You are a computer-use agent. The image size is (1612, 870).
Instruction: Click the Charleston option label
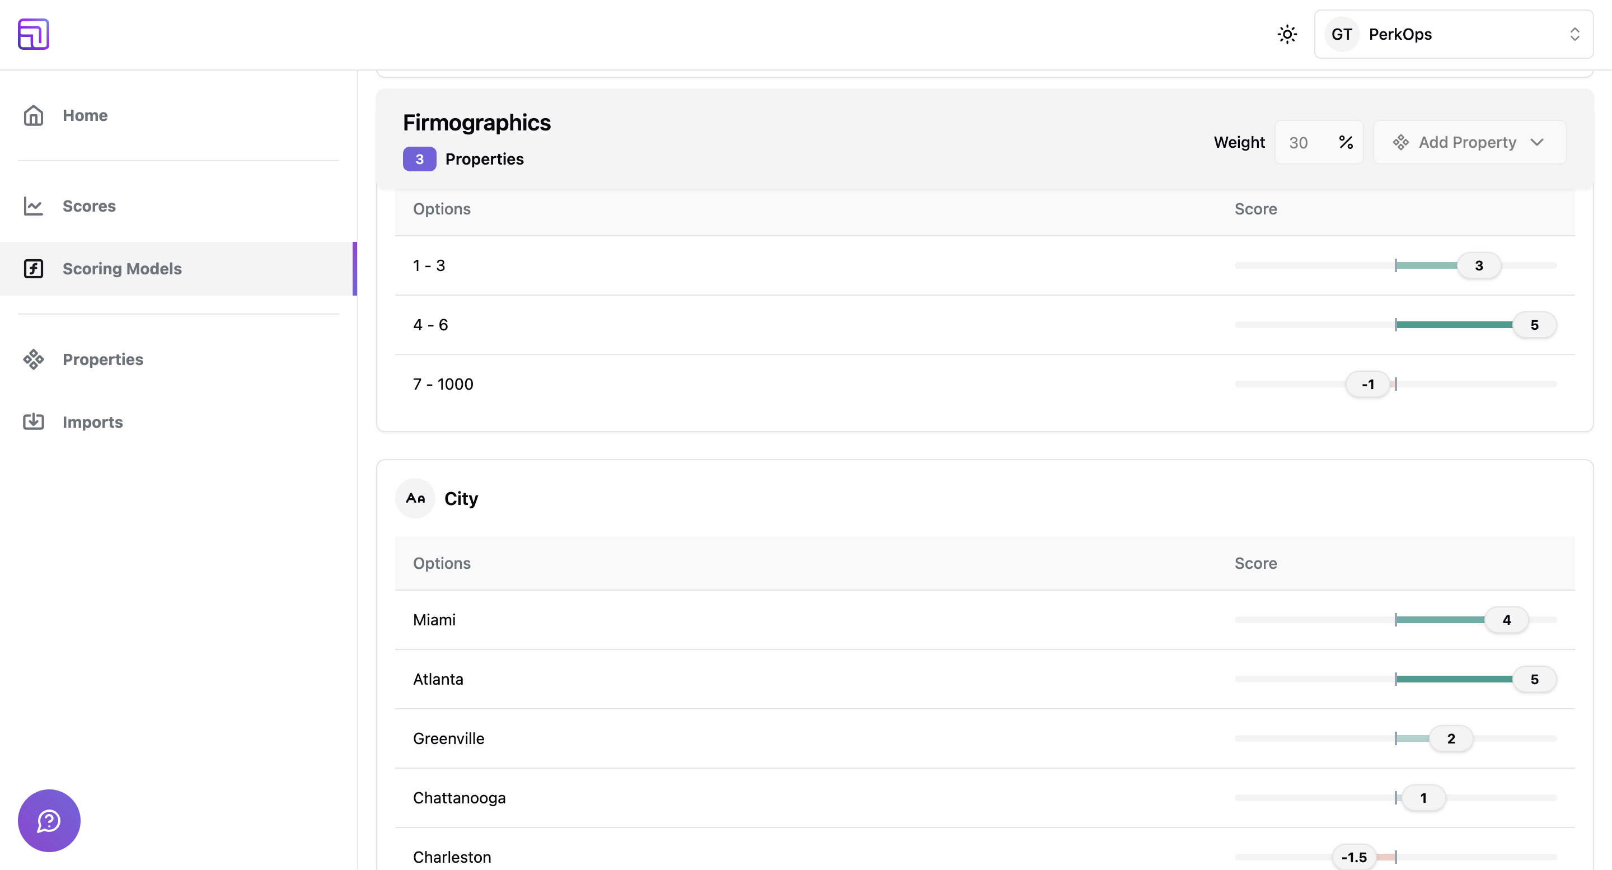(452, 857)
